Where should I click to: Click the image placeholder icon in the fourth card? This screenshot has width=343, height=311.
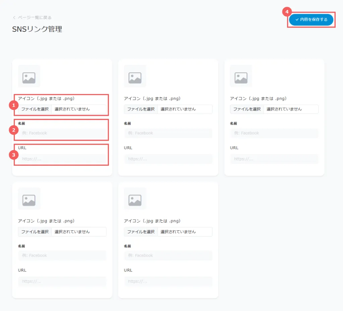pos(29,199)
